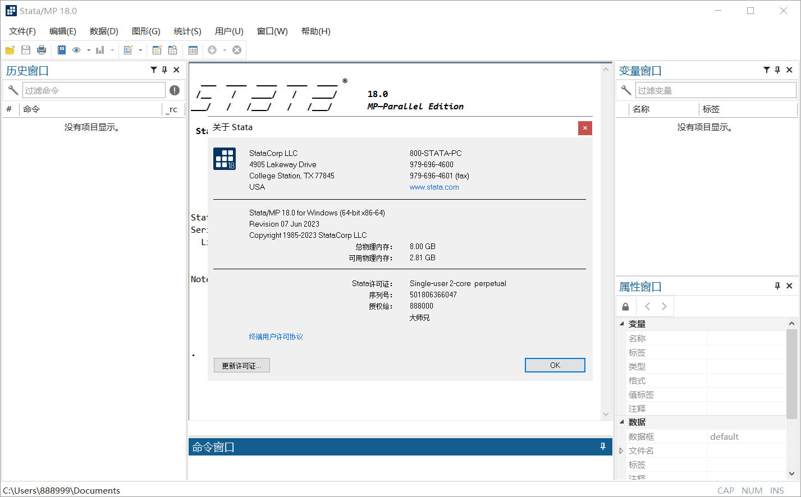Close the 变量窗口 panel
The height and width of the screenshot is (497, 801).
[x=789, y=70]
